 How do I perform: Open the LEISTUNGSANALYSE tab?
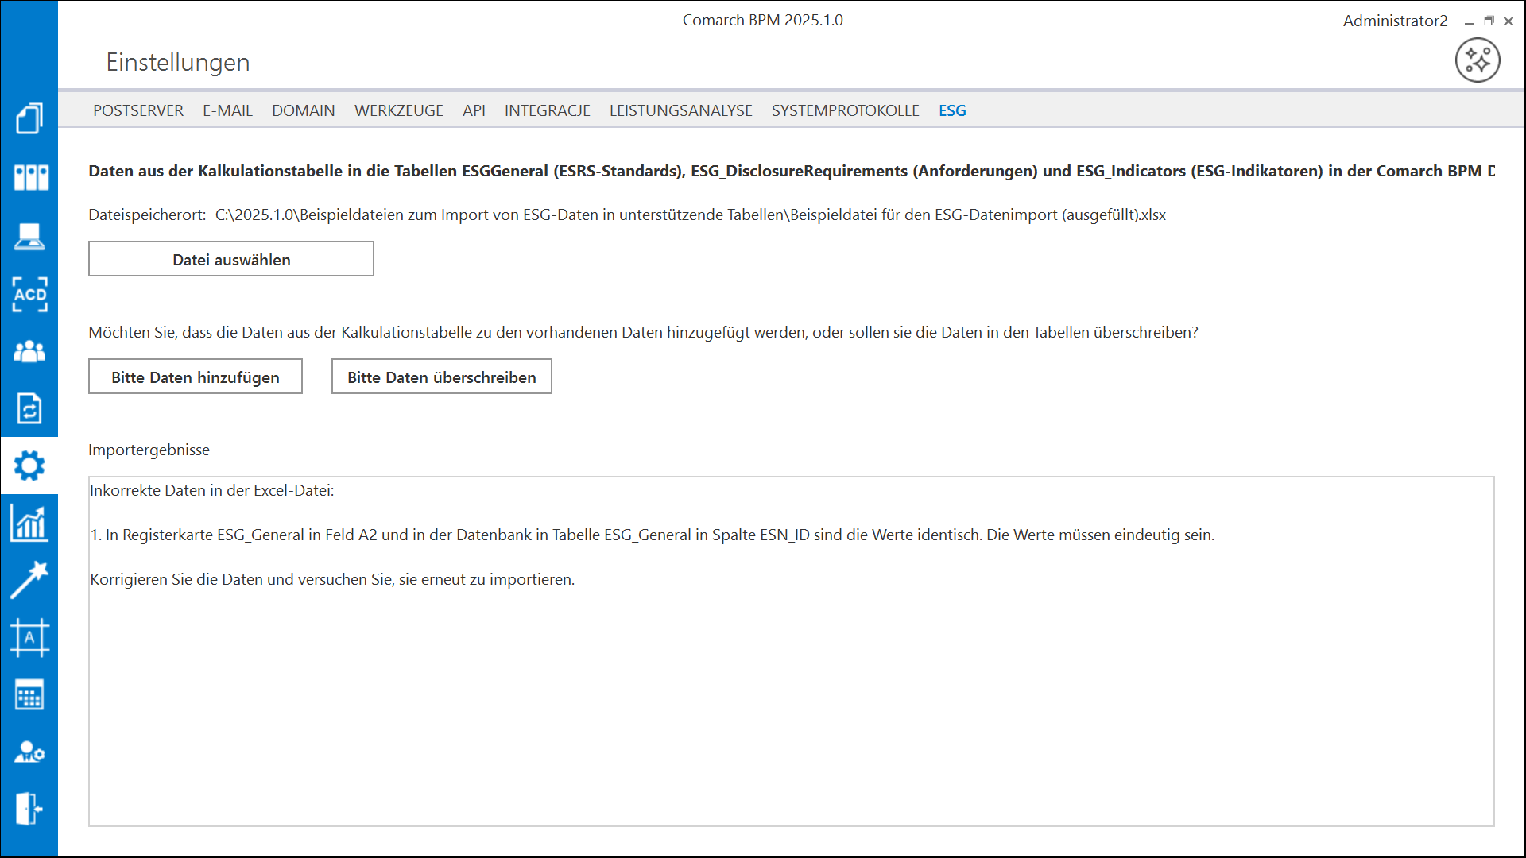pyautogui.click(x=681, y=110)
